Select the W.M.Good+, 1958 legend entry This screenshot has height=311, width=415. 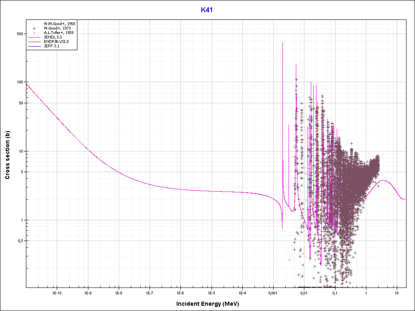(x=59, y=24)
